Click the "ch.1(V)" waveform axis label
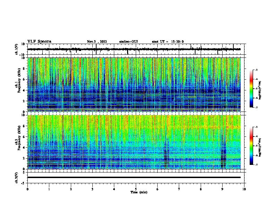Viewport: 275px width, 212px height. (x=17, y=49)
